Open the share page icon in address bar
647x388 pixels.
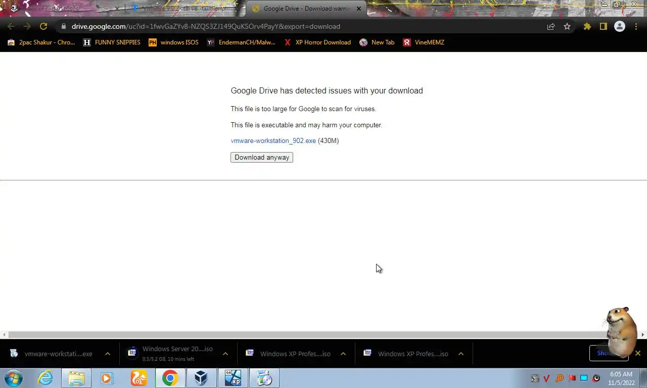551,26
